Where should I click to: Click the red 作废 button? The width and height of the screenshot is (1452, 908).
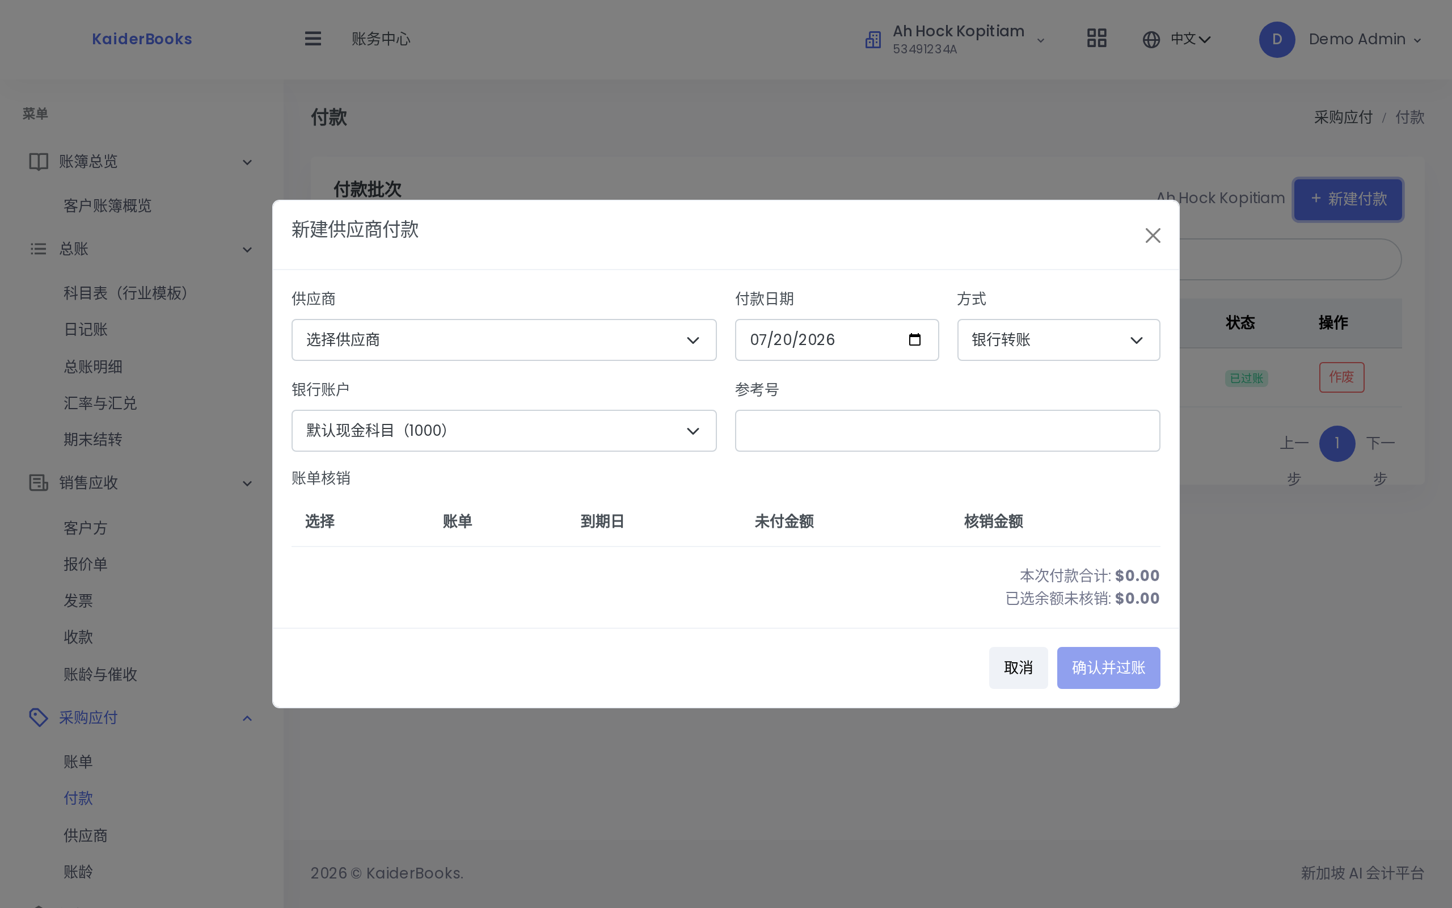[1341, 377]
